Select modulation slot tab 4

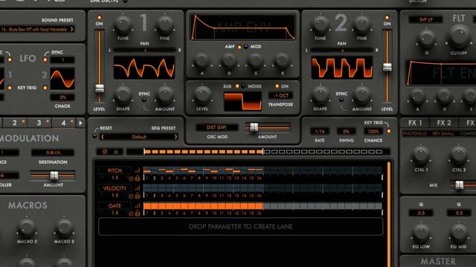(x=63, y=123)
